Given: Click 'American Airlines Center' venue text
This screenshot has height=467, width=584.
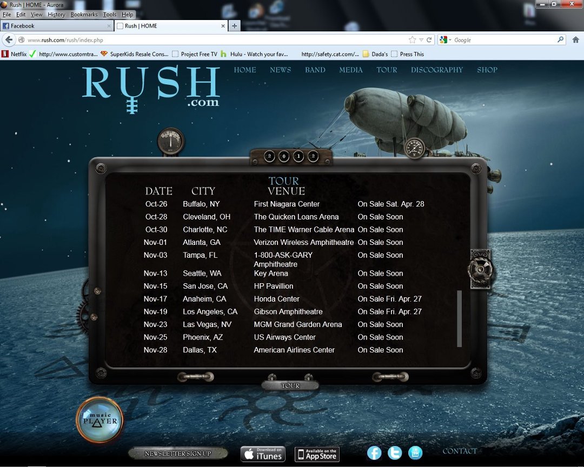Looking at the screenshot, I should [x=294, y=350].
